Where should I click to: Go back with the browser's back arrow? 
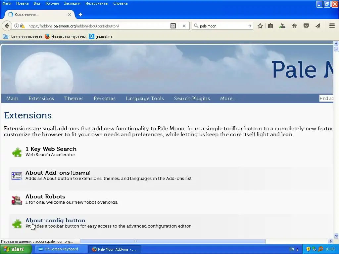point(7,26)
